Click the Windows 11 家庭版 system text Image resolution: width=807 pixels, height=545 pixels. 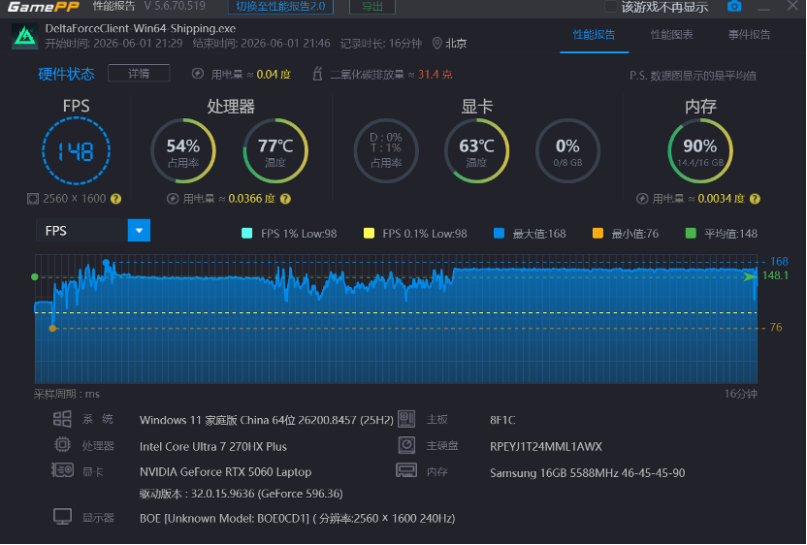[x=267, y=420]
